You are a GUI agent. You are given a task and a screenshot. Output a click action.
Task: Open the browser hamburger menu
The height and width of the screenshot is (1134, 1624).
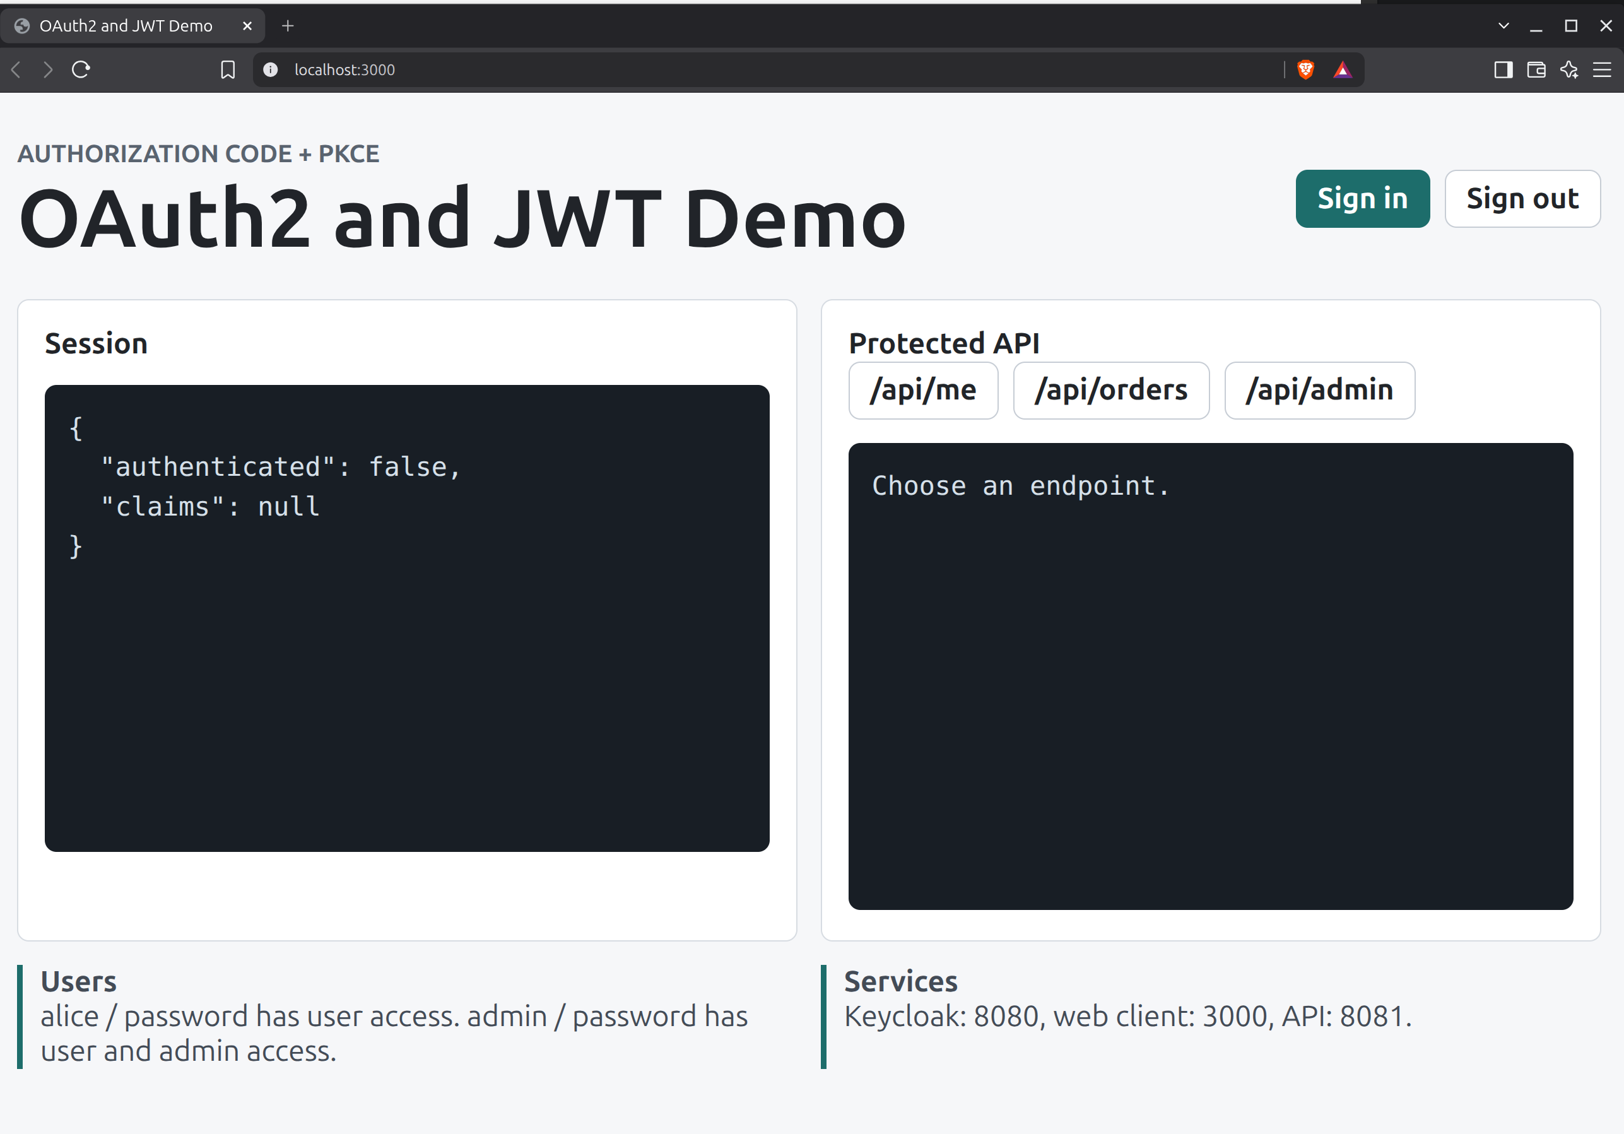tap(1602, 69)
